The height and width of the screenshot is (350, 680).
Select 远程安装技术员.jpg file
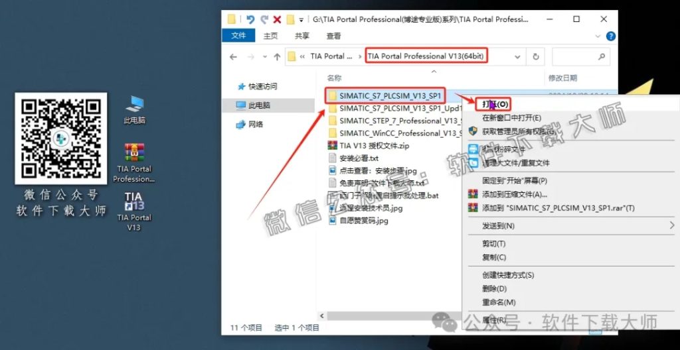(366, 208)
